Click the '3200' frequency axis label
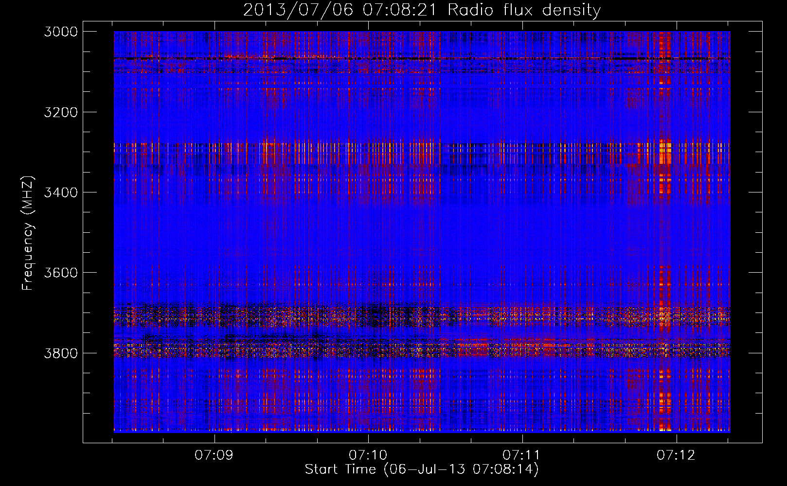 click(61, 112)
